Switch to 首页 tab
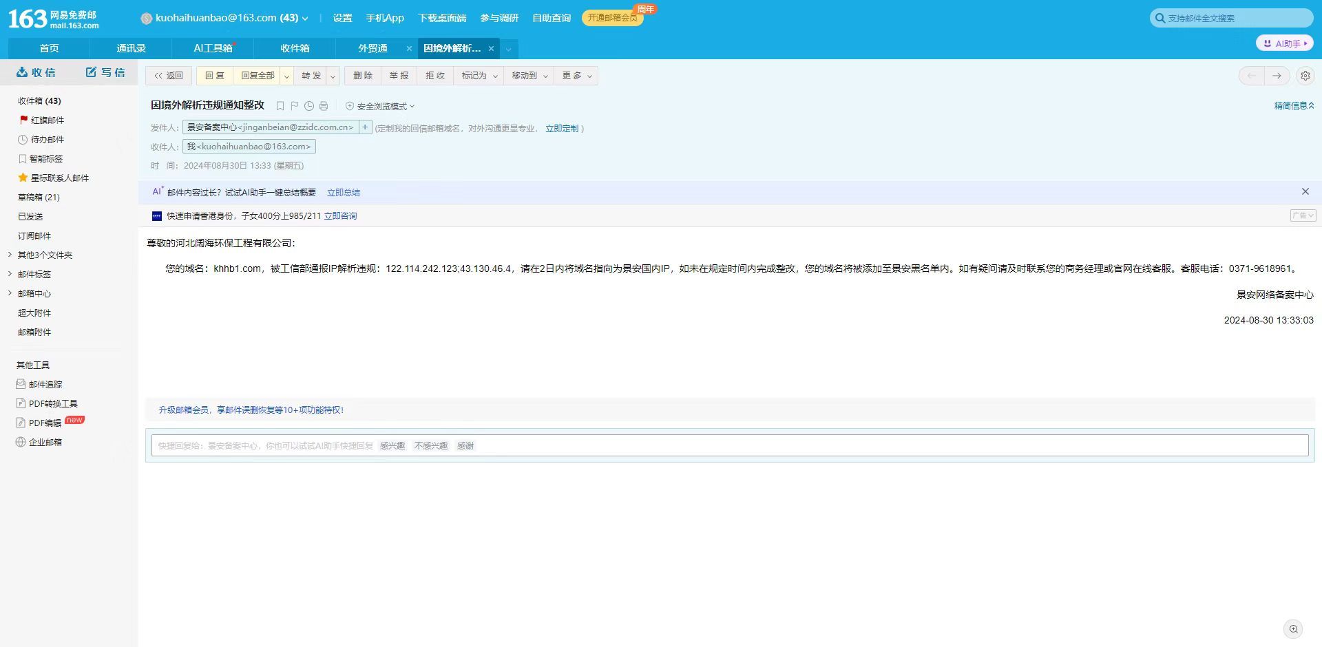The width and height of the screenshot is (1322, 647). pyautogui.click(x=49, y=48)
